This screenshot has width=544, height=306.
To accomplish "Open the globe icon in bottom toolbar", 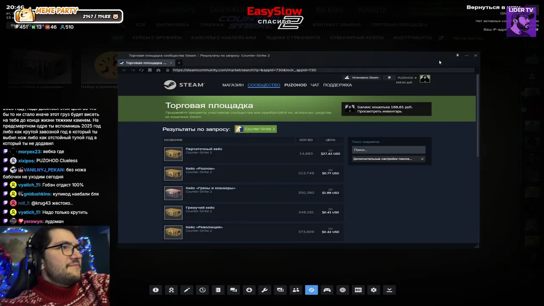I will 343,290.
